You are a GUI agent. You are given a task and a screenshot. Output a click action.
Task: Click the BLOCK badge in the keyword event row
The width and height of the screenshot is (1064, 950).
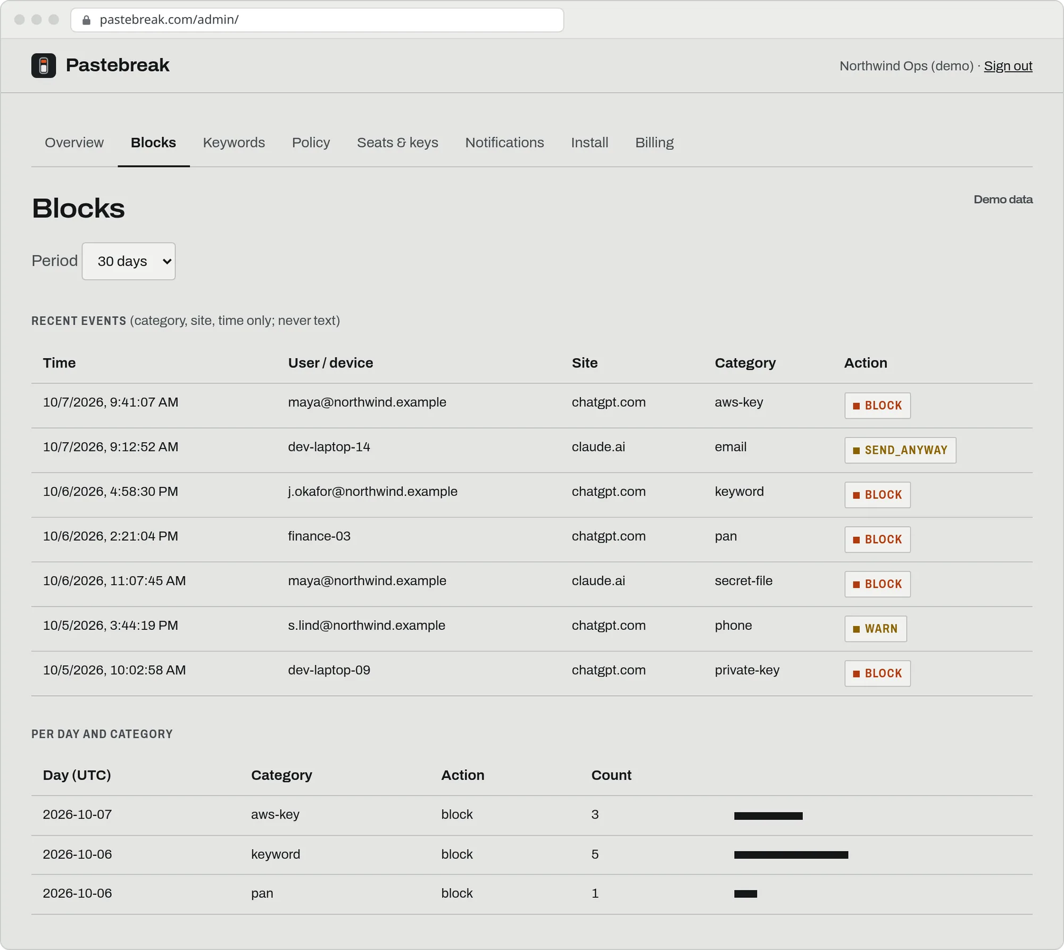point(877,495)
